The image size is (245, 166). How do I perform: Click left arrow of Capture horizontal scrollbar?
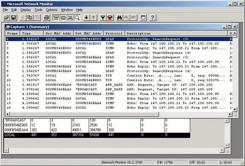[x=7, y=114]
